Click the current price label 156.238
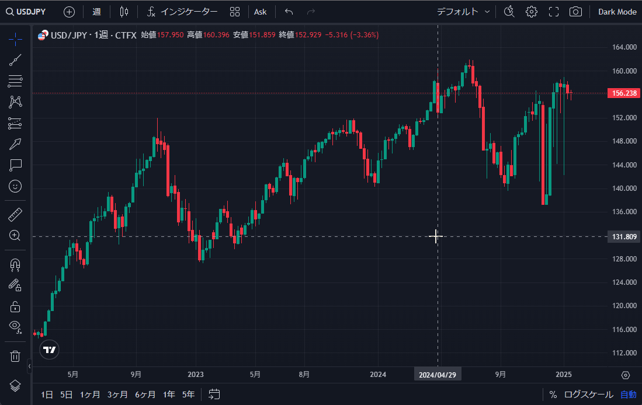 624,93
